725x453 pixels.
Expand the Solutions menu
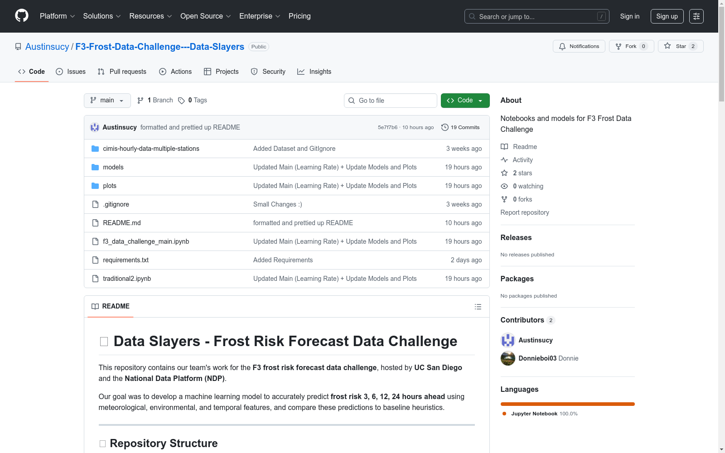pos(102,16)
